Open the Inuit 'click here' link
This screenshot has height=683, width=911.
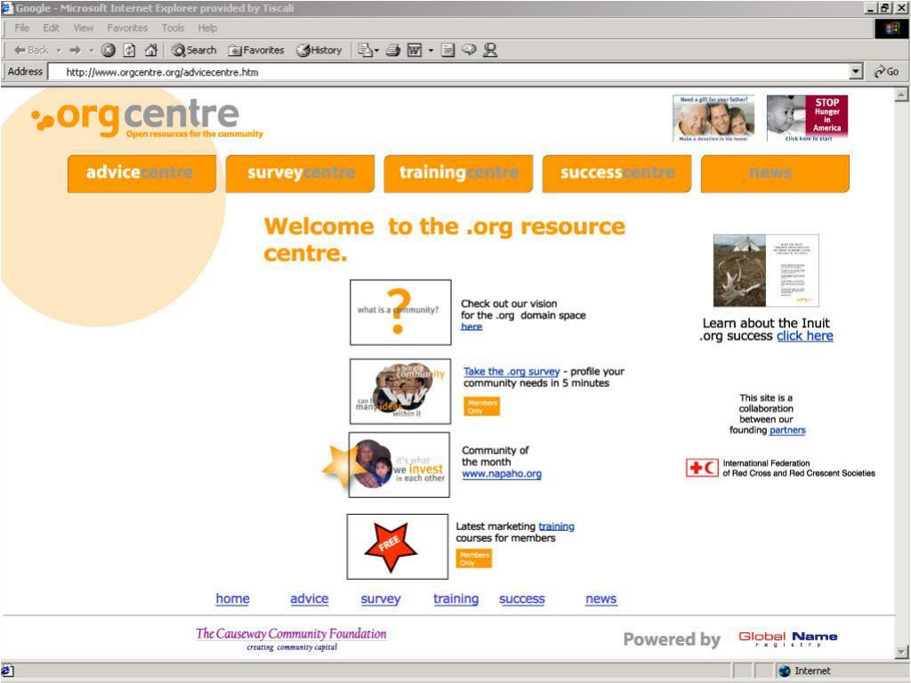(x=804, y=335)
